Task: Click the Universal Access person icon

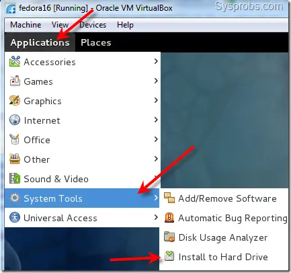Action: tap(15, 217)
